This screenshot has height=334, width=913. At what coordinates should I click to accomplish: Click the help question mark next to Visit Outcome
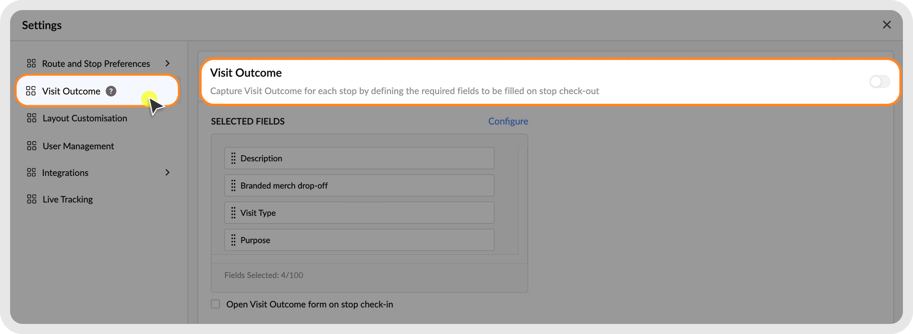click(x=111, y=91)
